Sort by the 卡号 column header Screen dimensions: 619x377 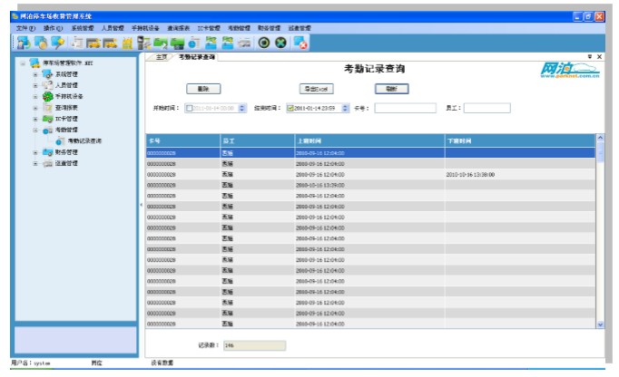[183, 140]
